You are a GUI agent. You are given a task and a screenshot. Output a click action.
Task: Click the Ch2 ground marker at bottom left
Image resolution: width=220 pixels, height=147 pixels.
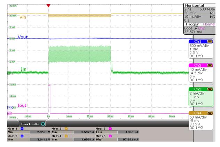pyautogui.click(x=9, y=113)
